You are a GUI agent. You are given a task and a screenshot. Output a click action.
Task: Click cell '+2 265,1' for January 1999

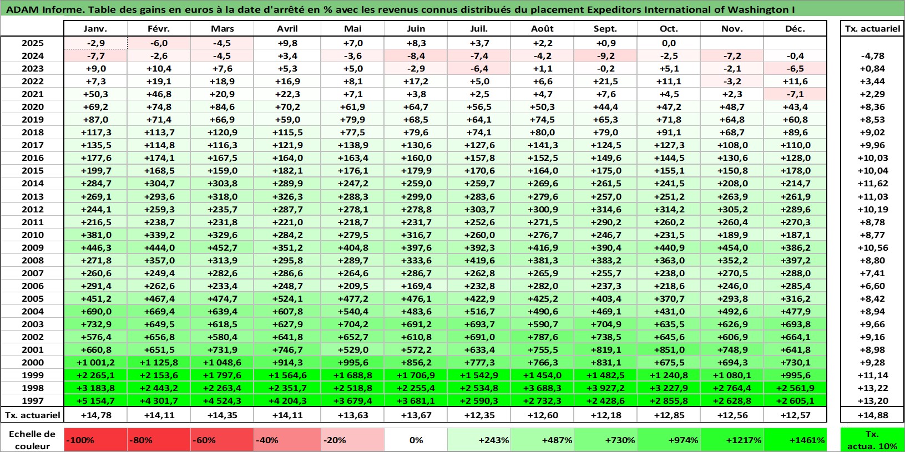[x=95, y=375]
